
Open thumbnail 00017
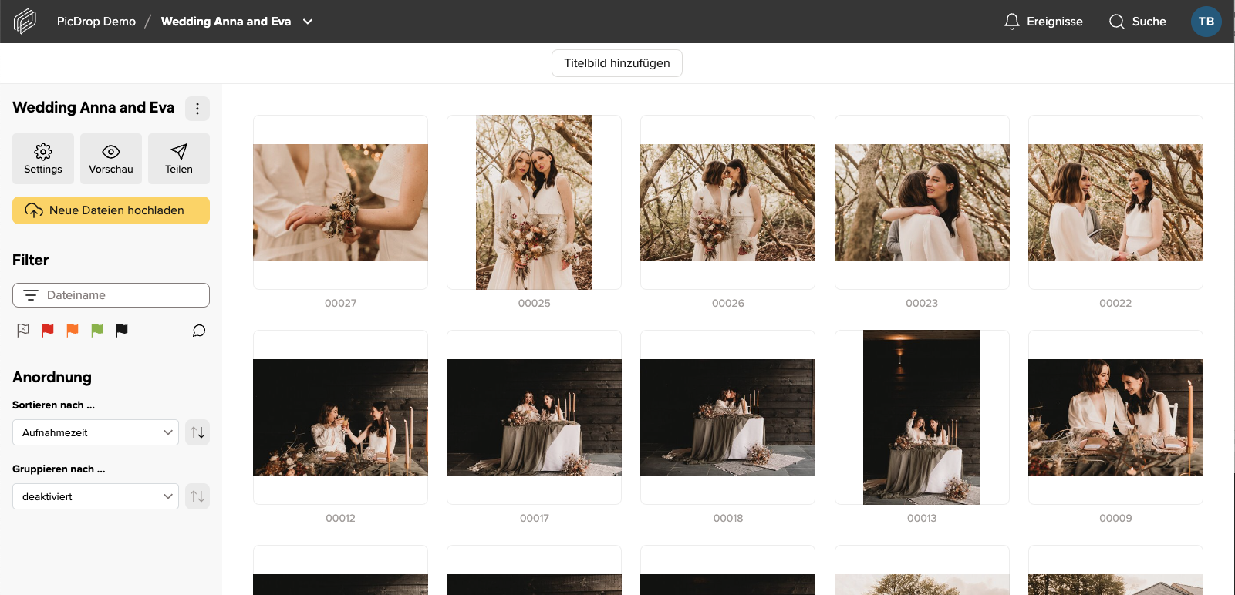tap(534, 417)
